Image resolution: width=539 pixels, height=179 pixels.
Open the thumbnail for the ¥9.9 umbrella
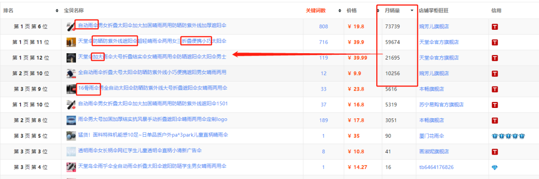71,73
